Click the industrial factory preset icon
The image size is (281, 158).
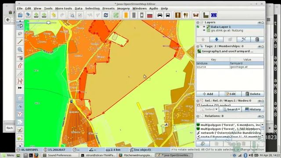pos(206,15)
